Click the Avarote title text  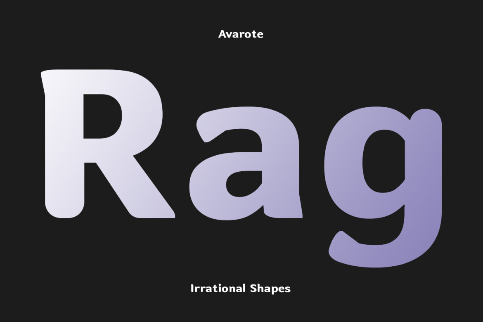tap(241, 34)
